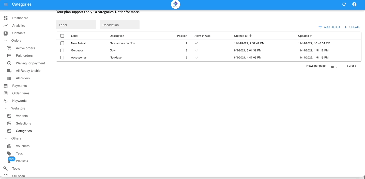
Task: Check the select-all checkbox in the table header
Action: (x=62, y=36)
